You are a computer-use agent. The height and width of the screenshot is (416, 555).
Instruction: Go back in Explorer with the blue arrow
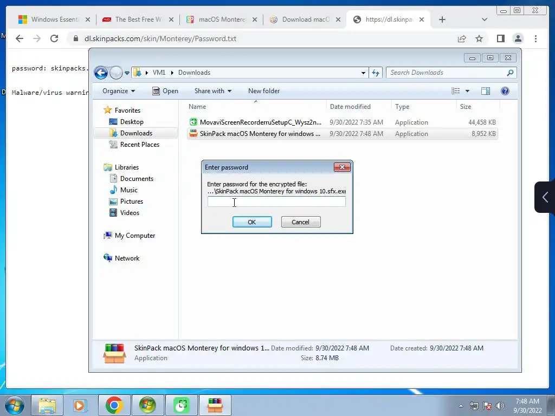(101, 73)
